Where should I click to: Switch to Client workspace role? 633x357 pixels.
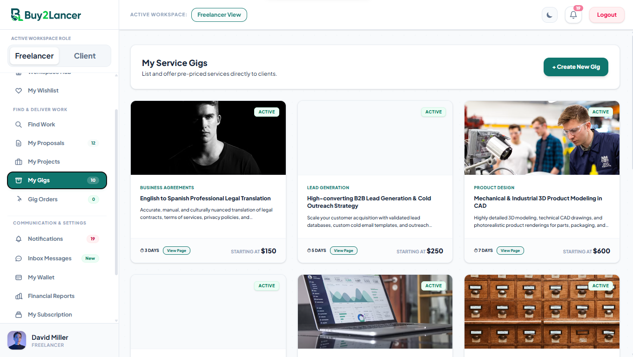[x=85, y=56]
